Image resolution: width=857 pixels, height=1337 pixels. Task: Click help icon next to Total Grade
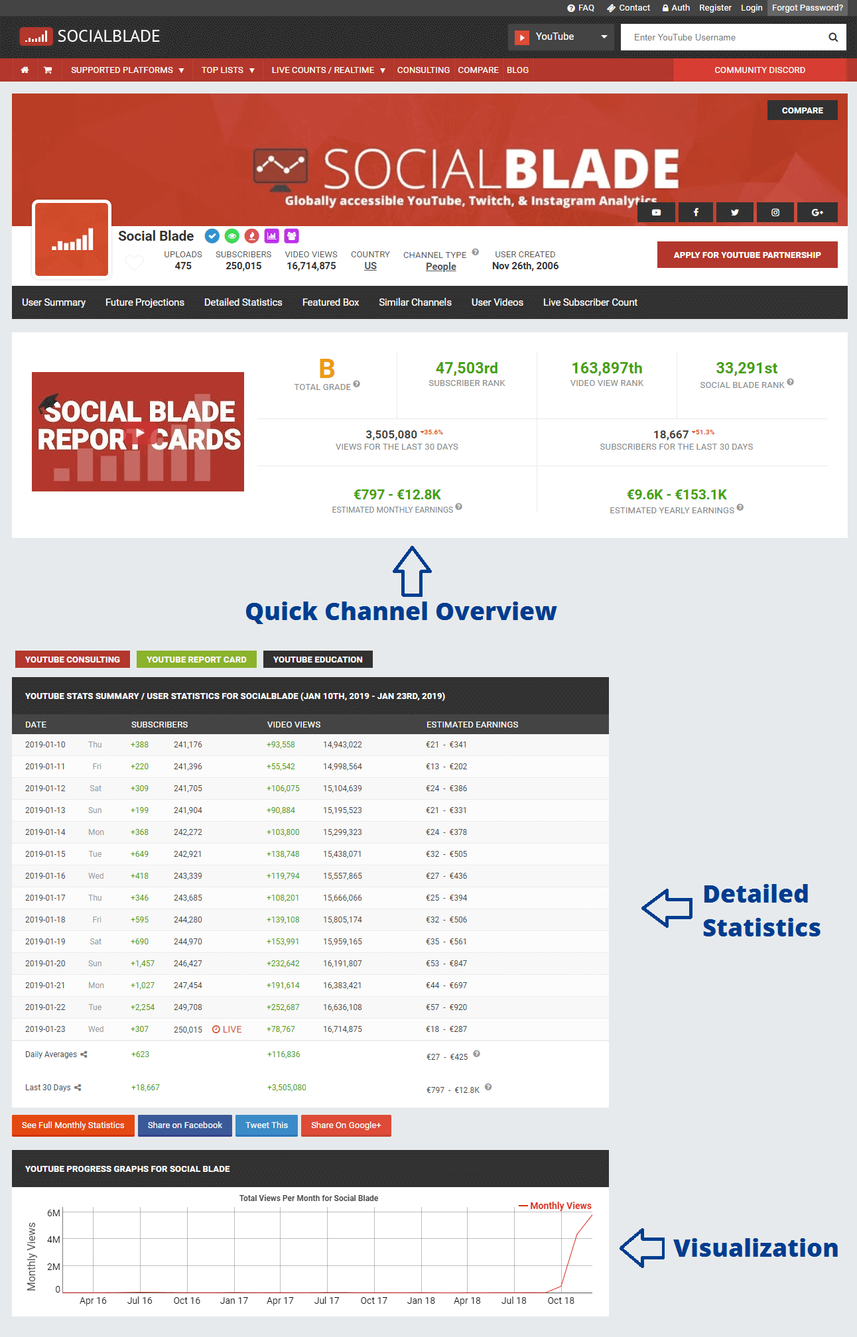pyautogui.click(x=357, y=384)
